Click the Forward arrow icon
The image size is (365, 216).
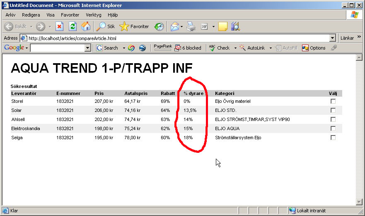41,26
